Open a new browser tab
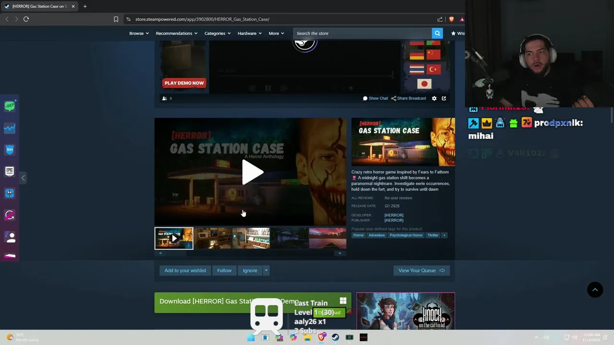The height and width of the screenshot is (345, 614). coord(85,6)
